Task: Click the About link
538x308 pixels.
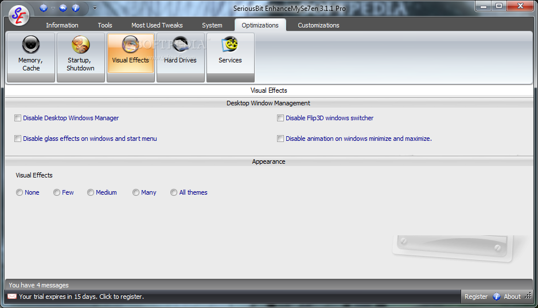Action: point(512,297)
